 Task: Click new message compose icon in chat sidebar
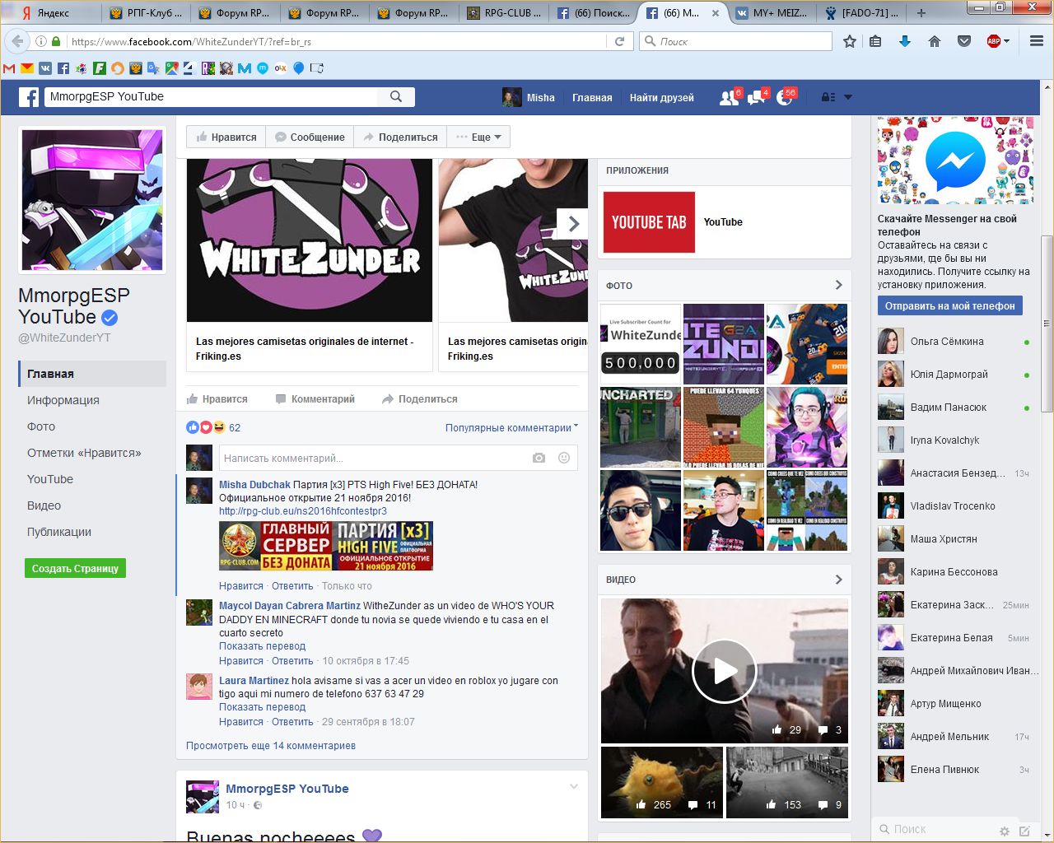coord(1025,831)
